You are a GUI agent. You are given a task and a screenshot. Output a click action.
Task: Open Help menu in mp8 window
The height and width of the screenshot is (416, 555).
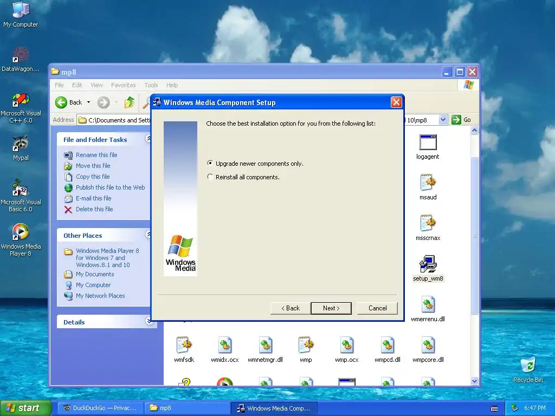[172, 85]
